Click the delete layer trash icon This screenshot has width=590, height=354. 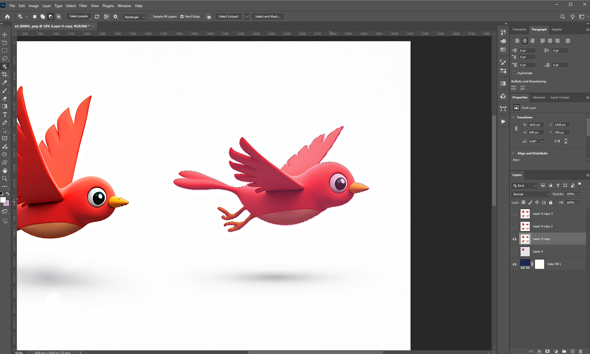point(580,351)
